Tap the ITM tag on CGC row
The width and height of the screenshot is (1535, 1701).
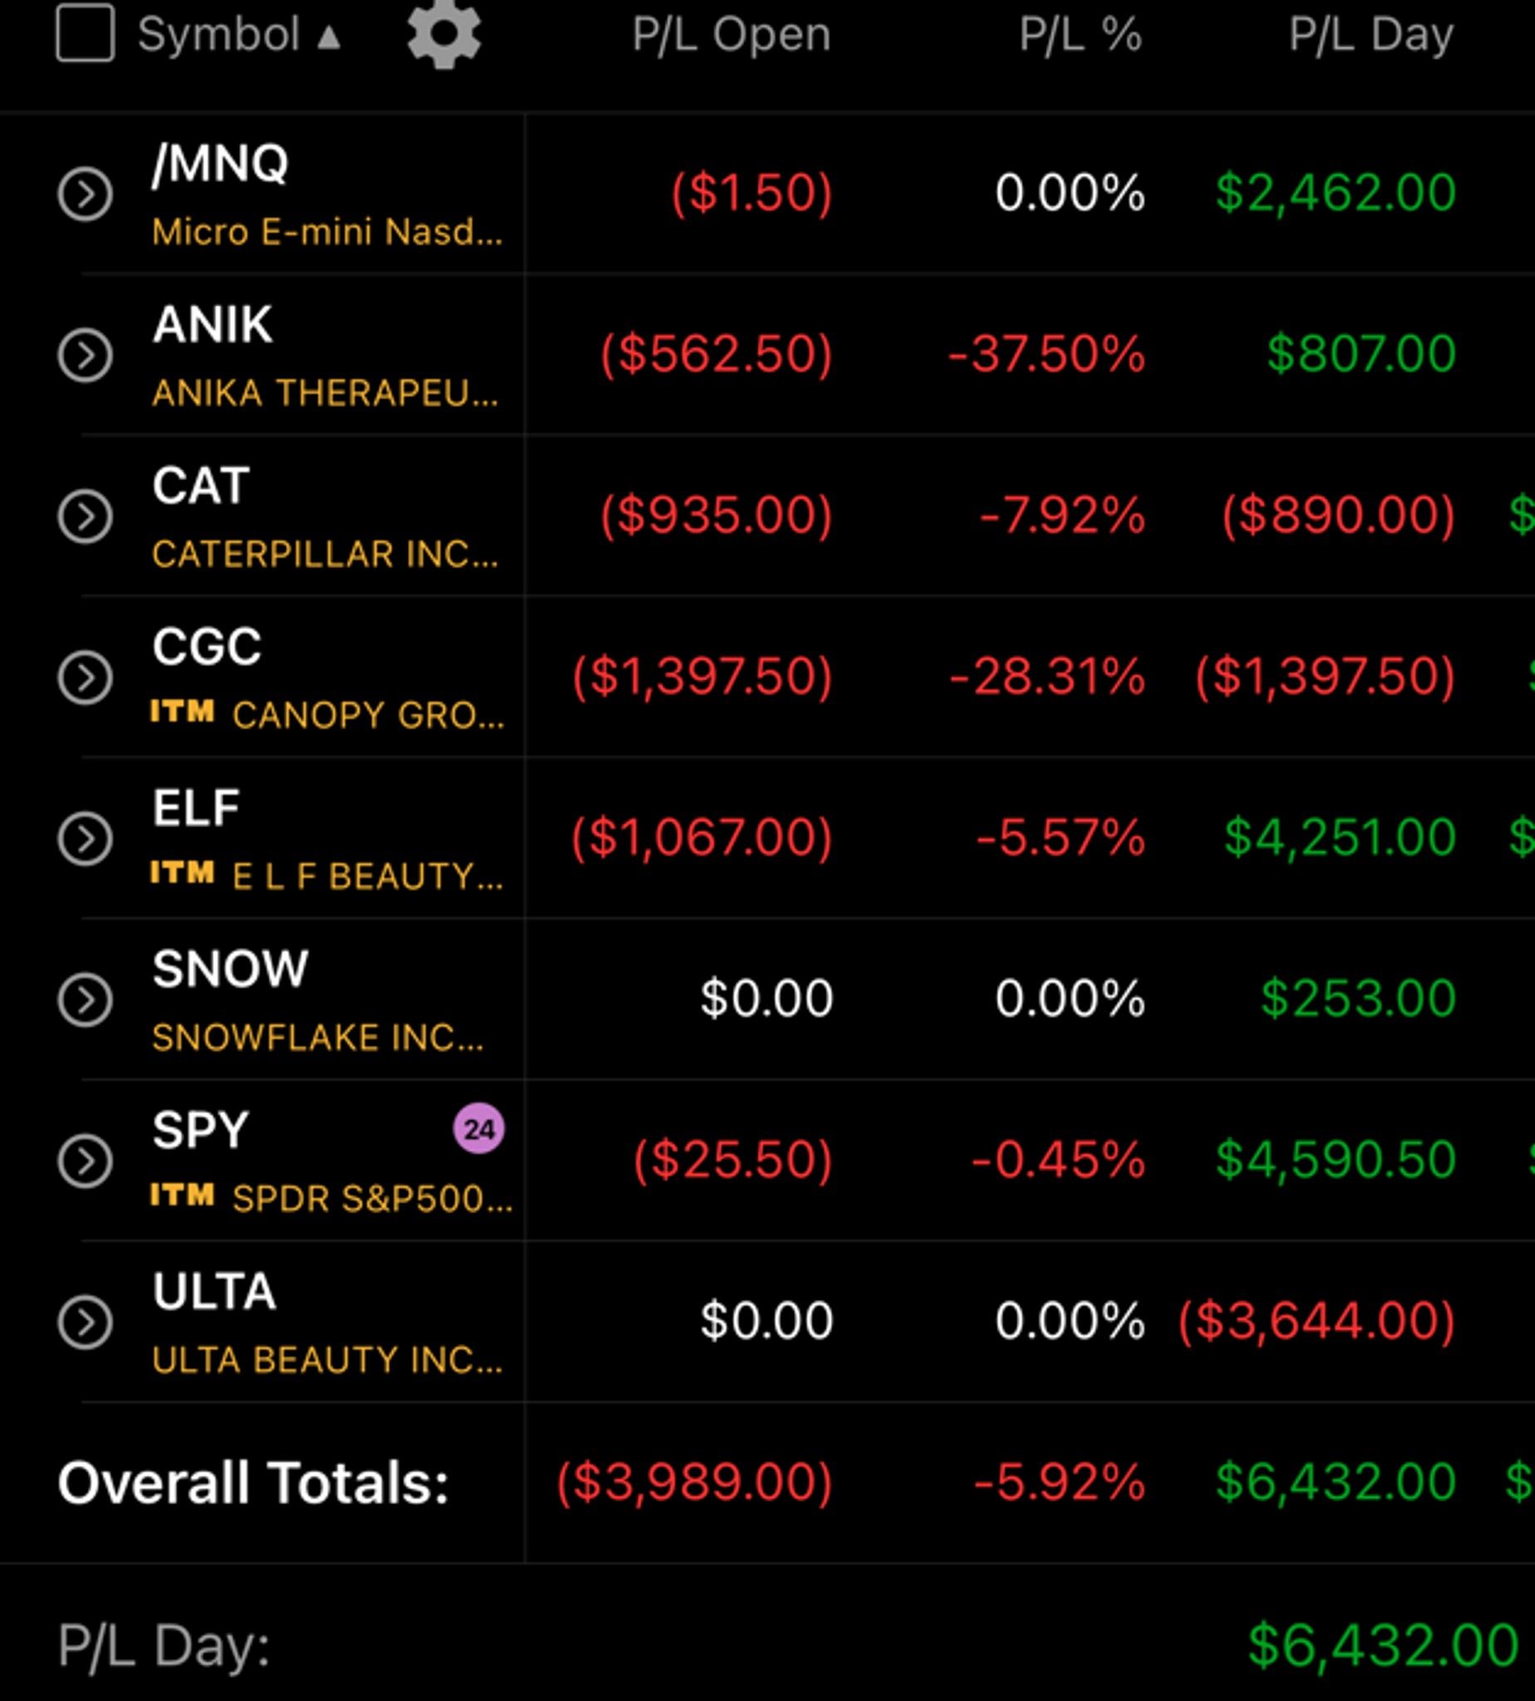coord(182,712)
